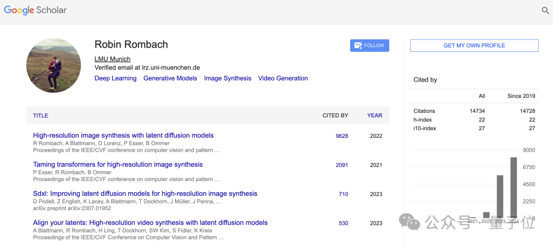This screenshot has height=245, width=553.
Task: Open the LMU Munich affiliation link
Action: tap(112, 59)
